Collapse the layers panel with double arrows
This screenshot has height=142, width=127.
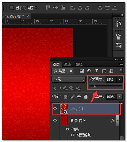coord(116,59)
